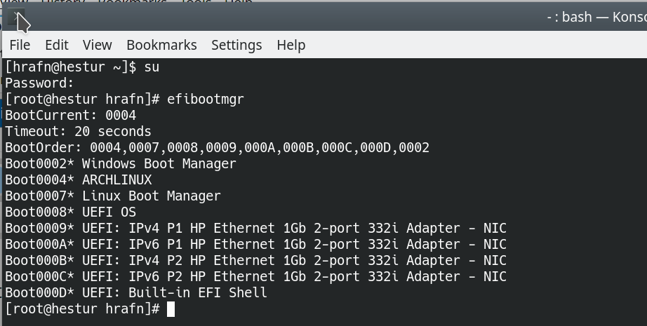Click the Konsole title bar text 'bash — Konsole'

tap(604, 17)
